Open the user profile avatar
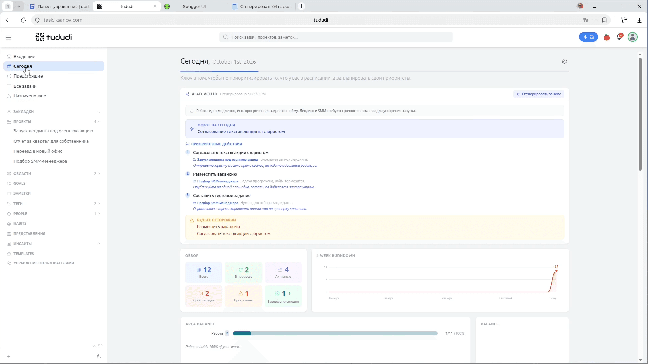Image resolution: width=648 pixels, height=364 pixels. 633,37
